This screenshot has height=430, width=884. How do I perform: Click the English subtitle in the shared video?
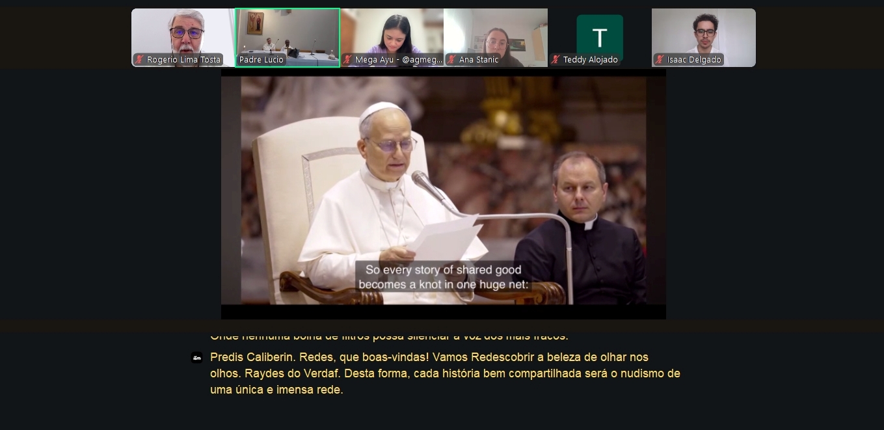(x=444, y=277)
